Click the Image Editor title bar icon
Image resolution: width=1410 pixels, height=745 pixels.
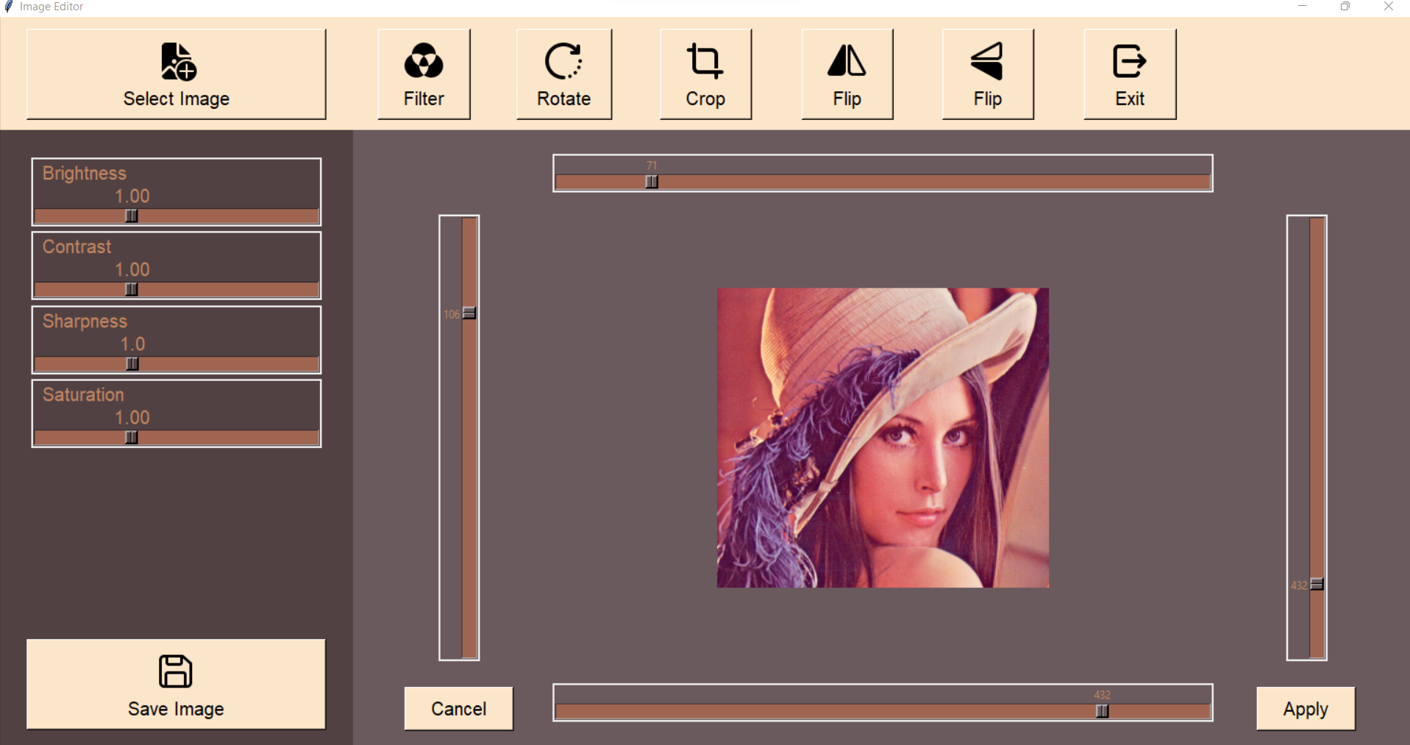pos(9,7)
